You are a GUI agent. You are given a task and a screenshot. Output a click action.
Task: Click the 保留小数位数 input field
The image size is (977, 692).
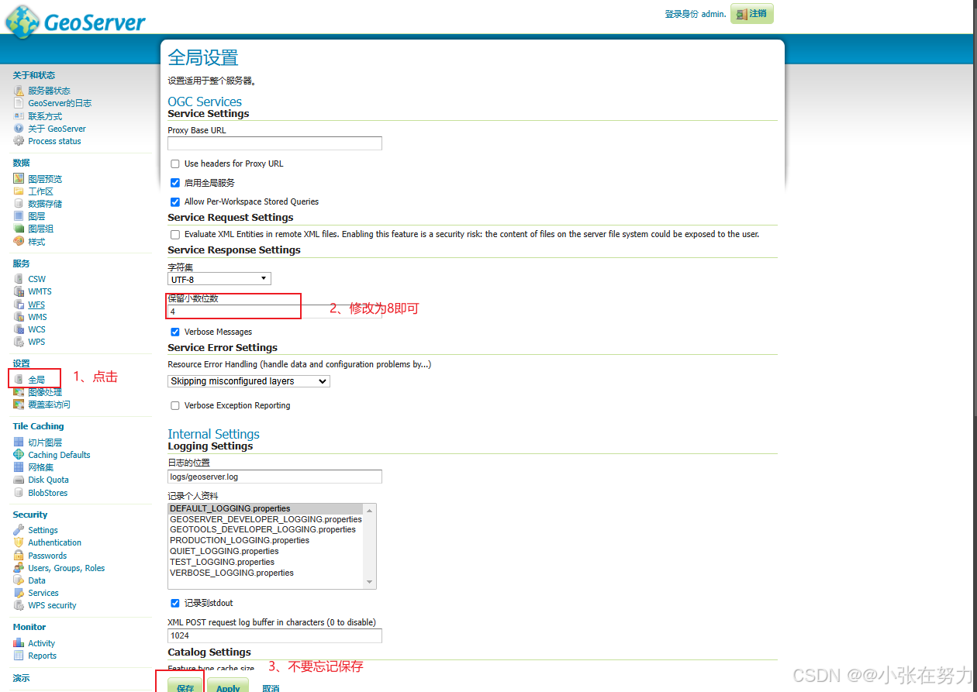pos(274,312)
